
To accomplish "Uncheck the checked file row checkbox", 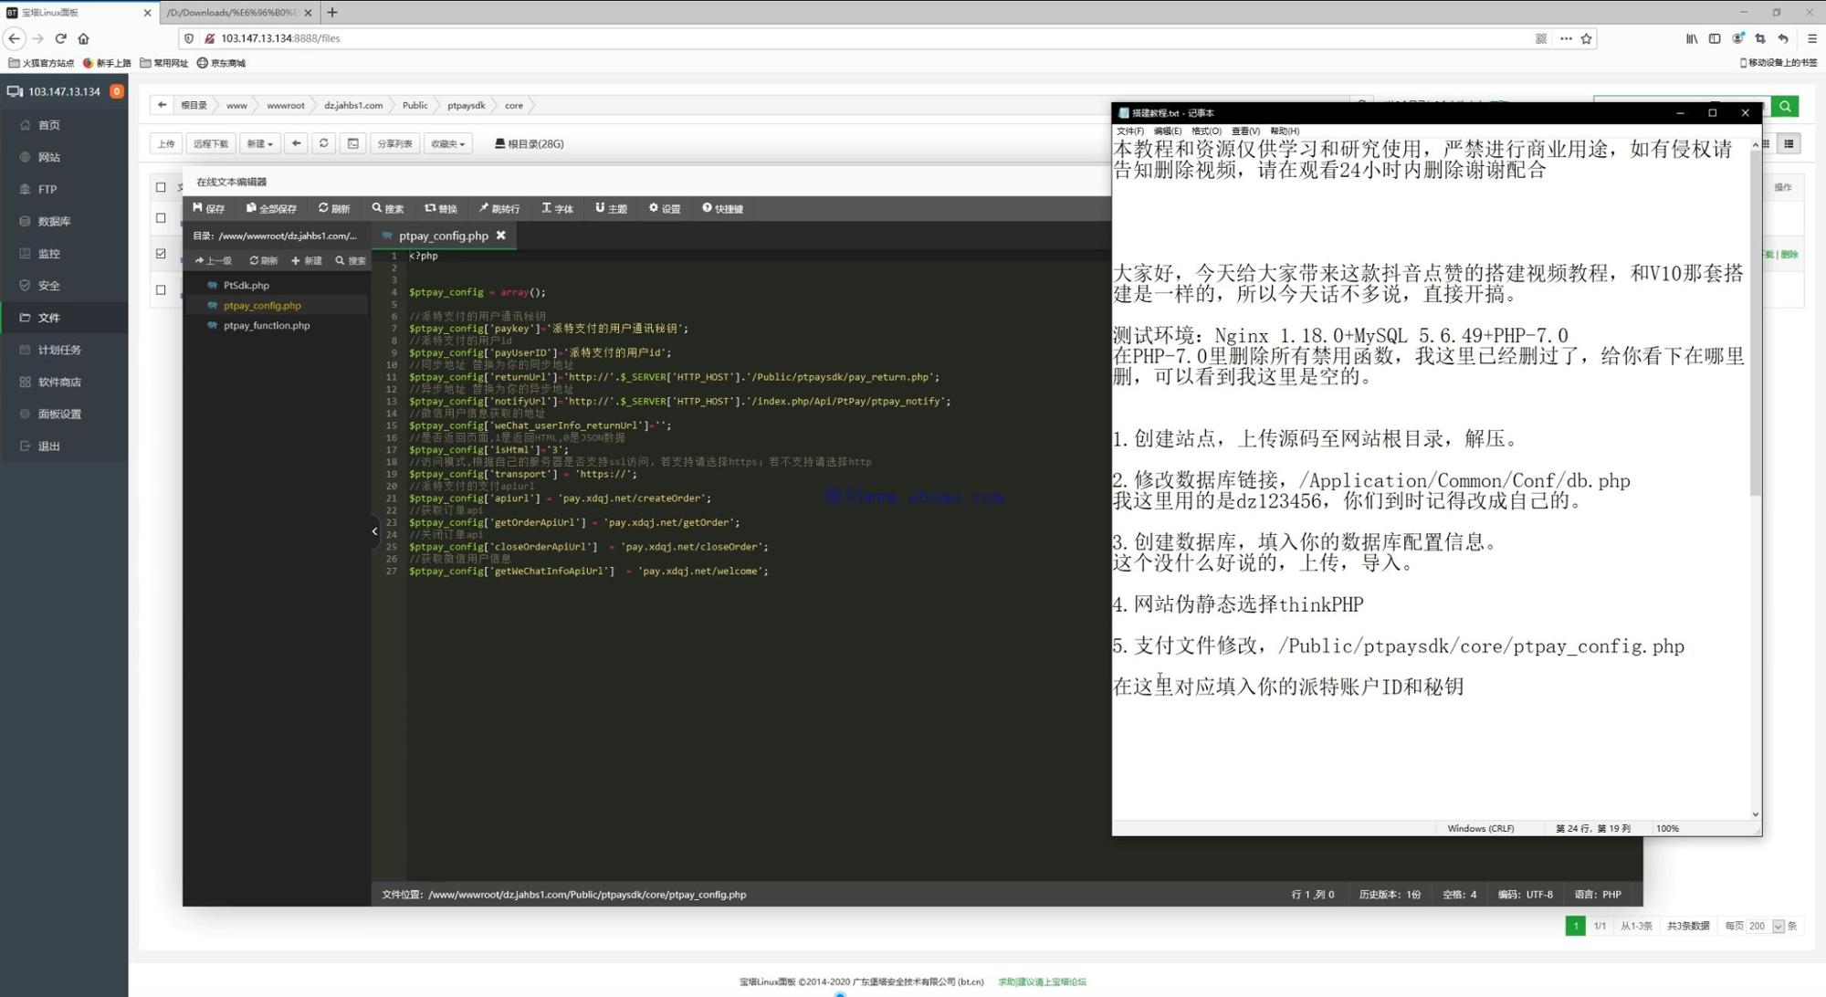I will [161, 254].
